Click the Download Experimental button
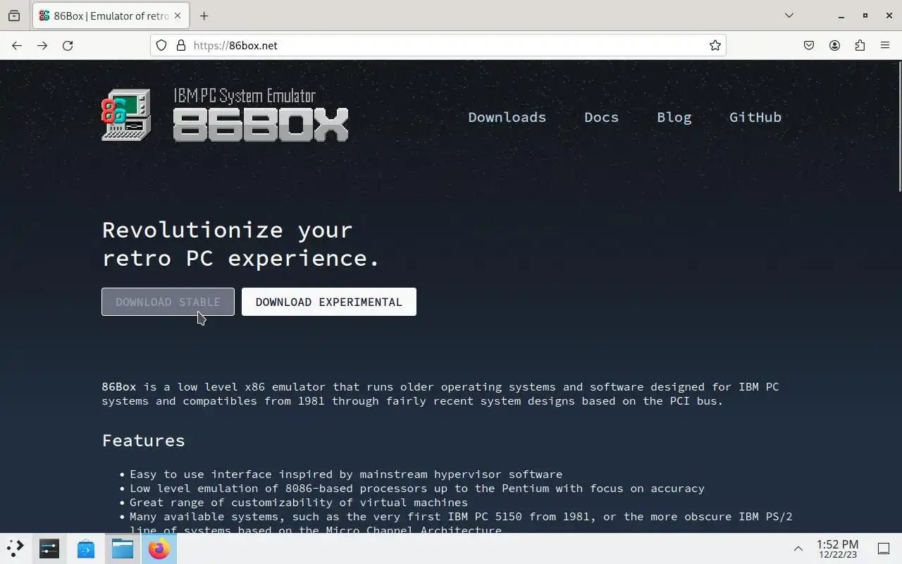This screenshot has height=564, width=902. (329, 302)
